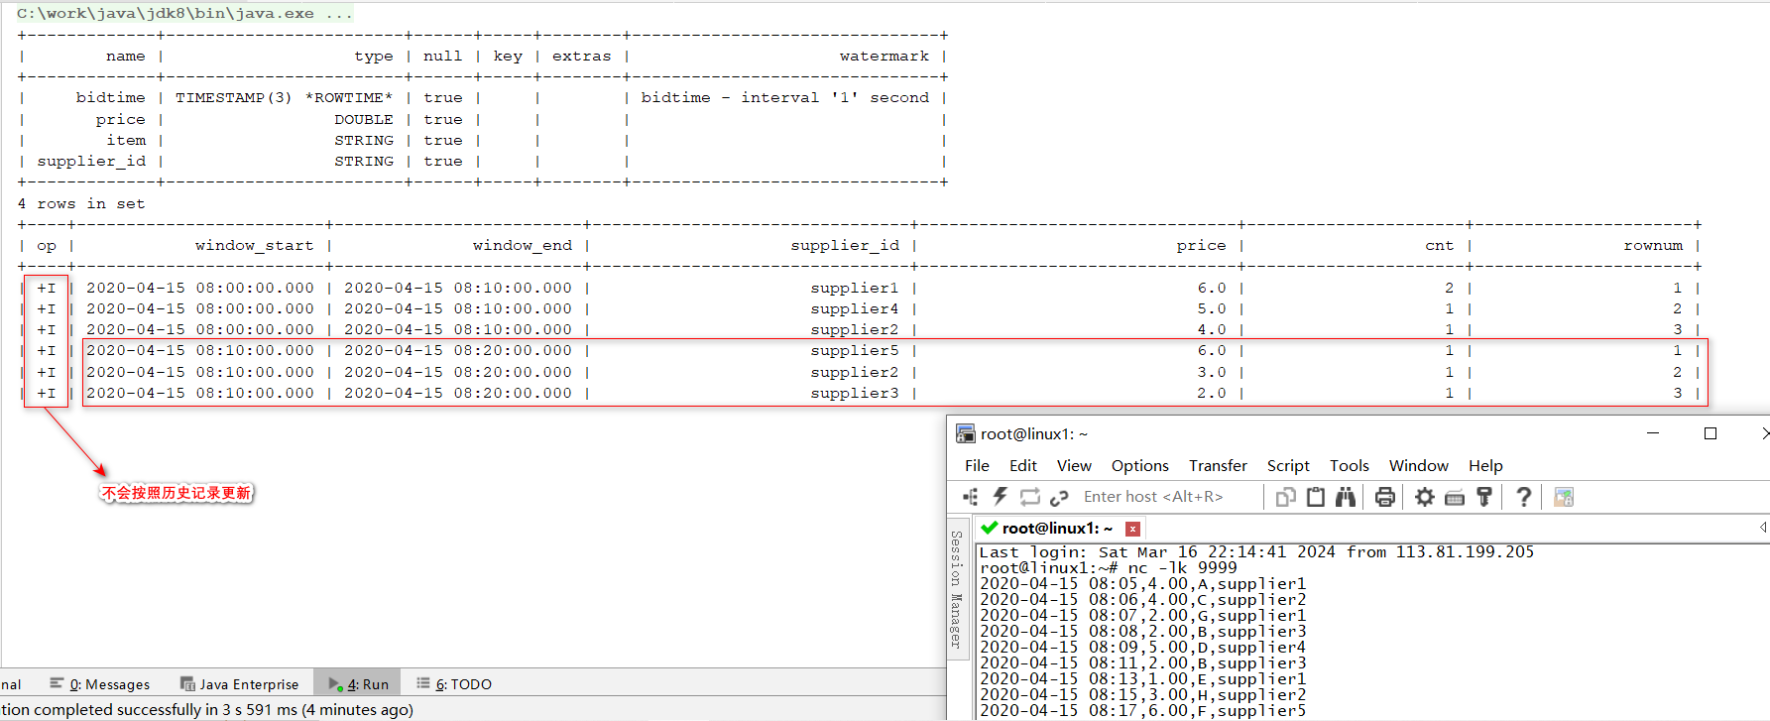The height and width of the screenshot is (721, 1770).
Task: Click the cnt column header
Action: tap(1440, 246)
